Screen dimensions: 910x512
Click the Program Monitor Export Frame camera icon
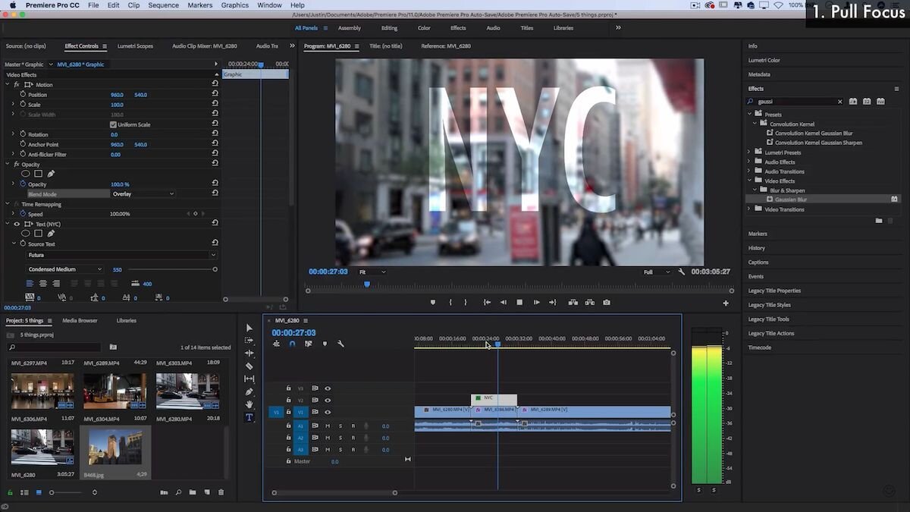(607, 302)
